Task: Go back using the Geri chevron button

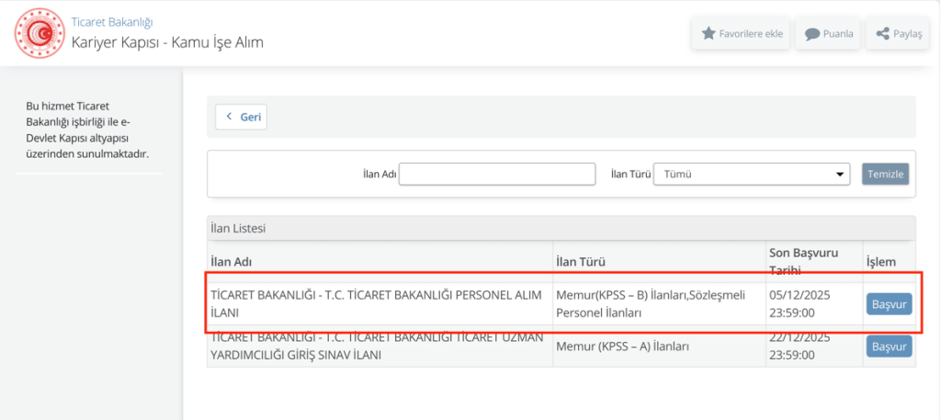Action: (x=241, y=117)
